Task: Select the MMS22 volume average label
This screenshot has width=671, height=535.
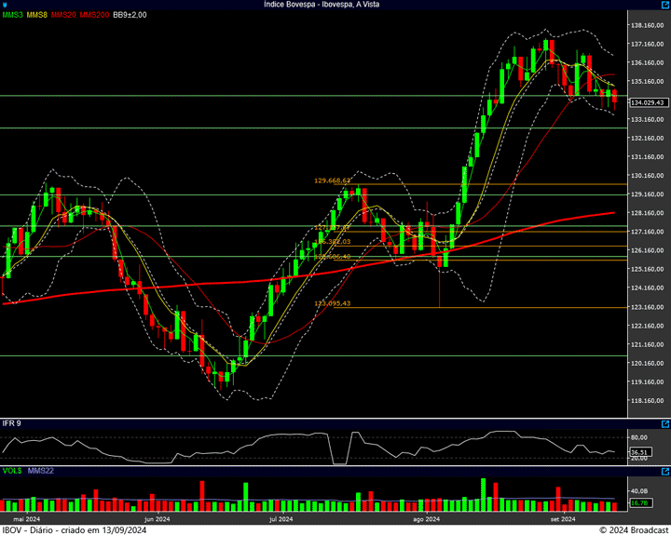Action: [x=40, y=472]
